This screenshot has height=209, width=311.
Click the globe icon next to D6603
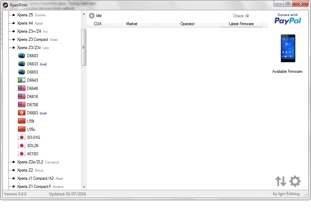22,56
